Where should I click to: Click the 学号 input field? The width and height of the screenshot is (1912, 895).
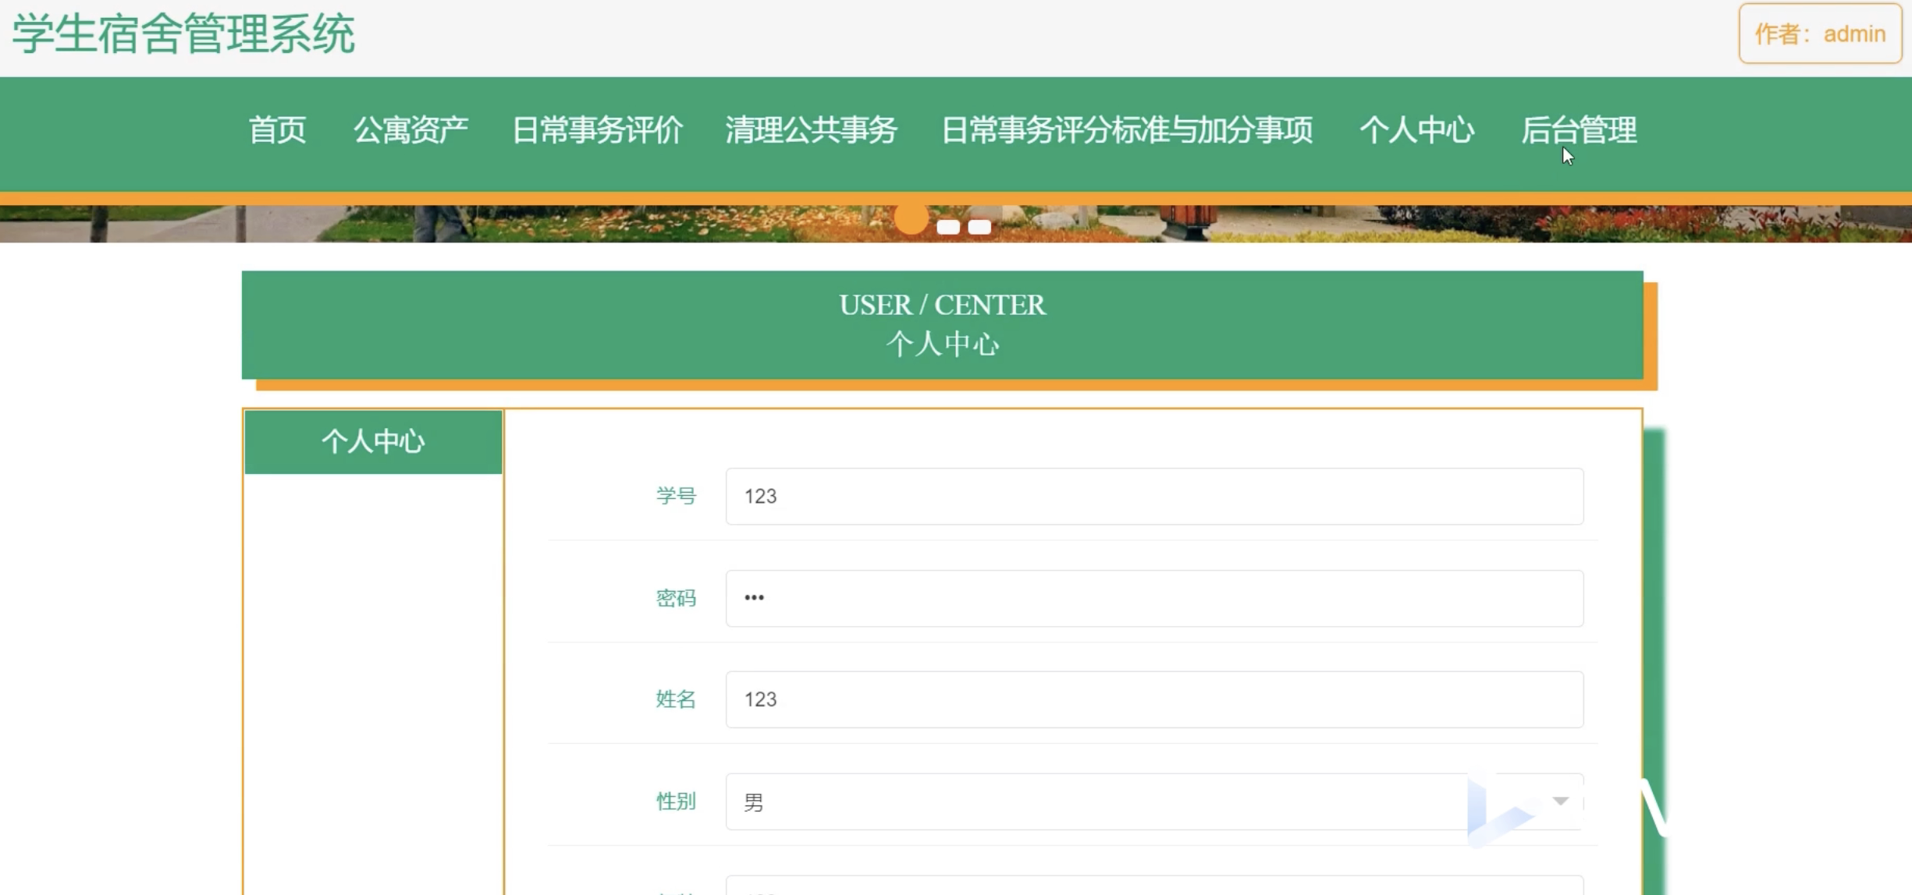(1153, 497)
